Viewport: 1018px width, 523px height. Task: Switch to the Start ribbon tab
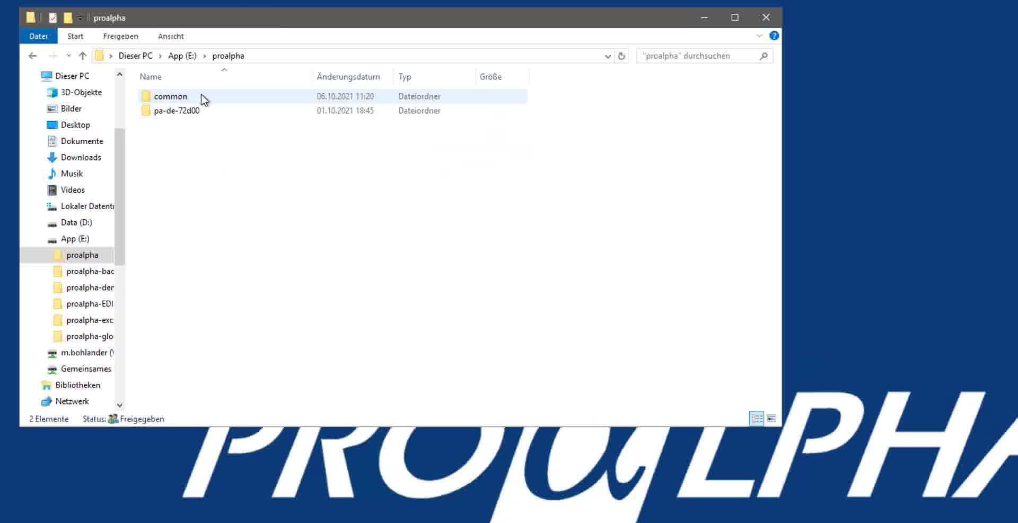coord(75,36)
